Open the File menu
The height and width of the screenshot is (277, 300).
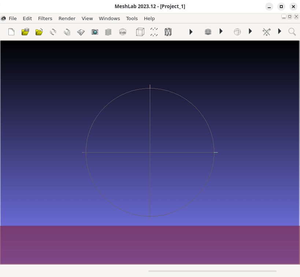12,18
